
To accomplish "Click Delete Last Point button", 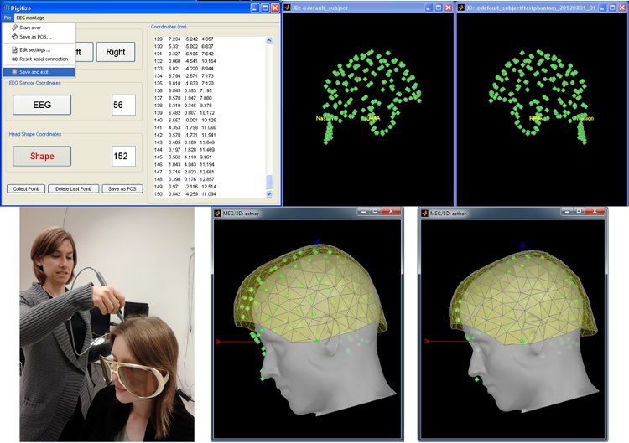I will click(x=73, y=188).
